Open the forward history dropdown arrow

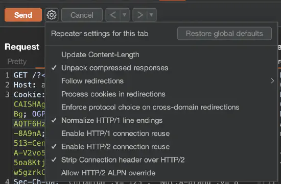pyautogui.click(x=151, y=15)
